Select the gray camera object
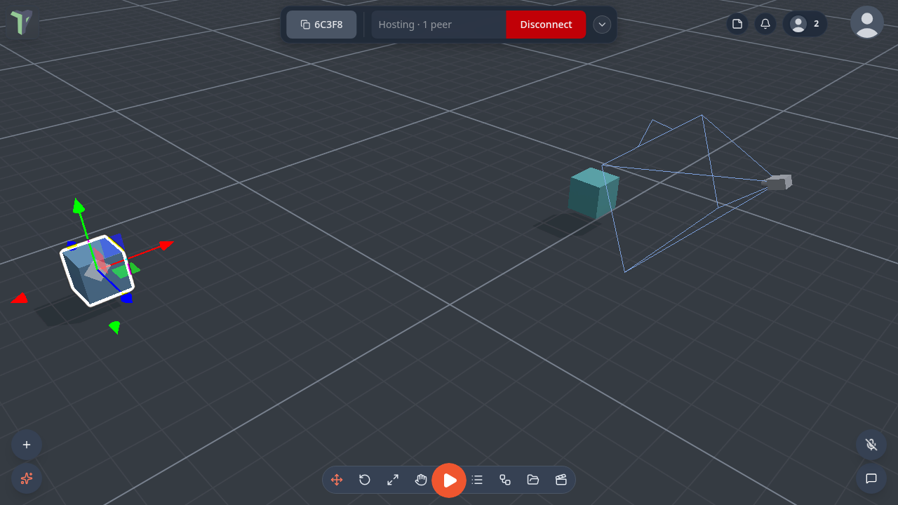Viewport: 898px width, 505px height. 777,182
